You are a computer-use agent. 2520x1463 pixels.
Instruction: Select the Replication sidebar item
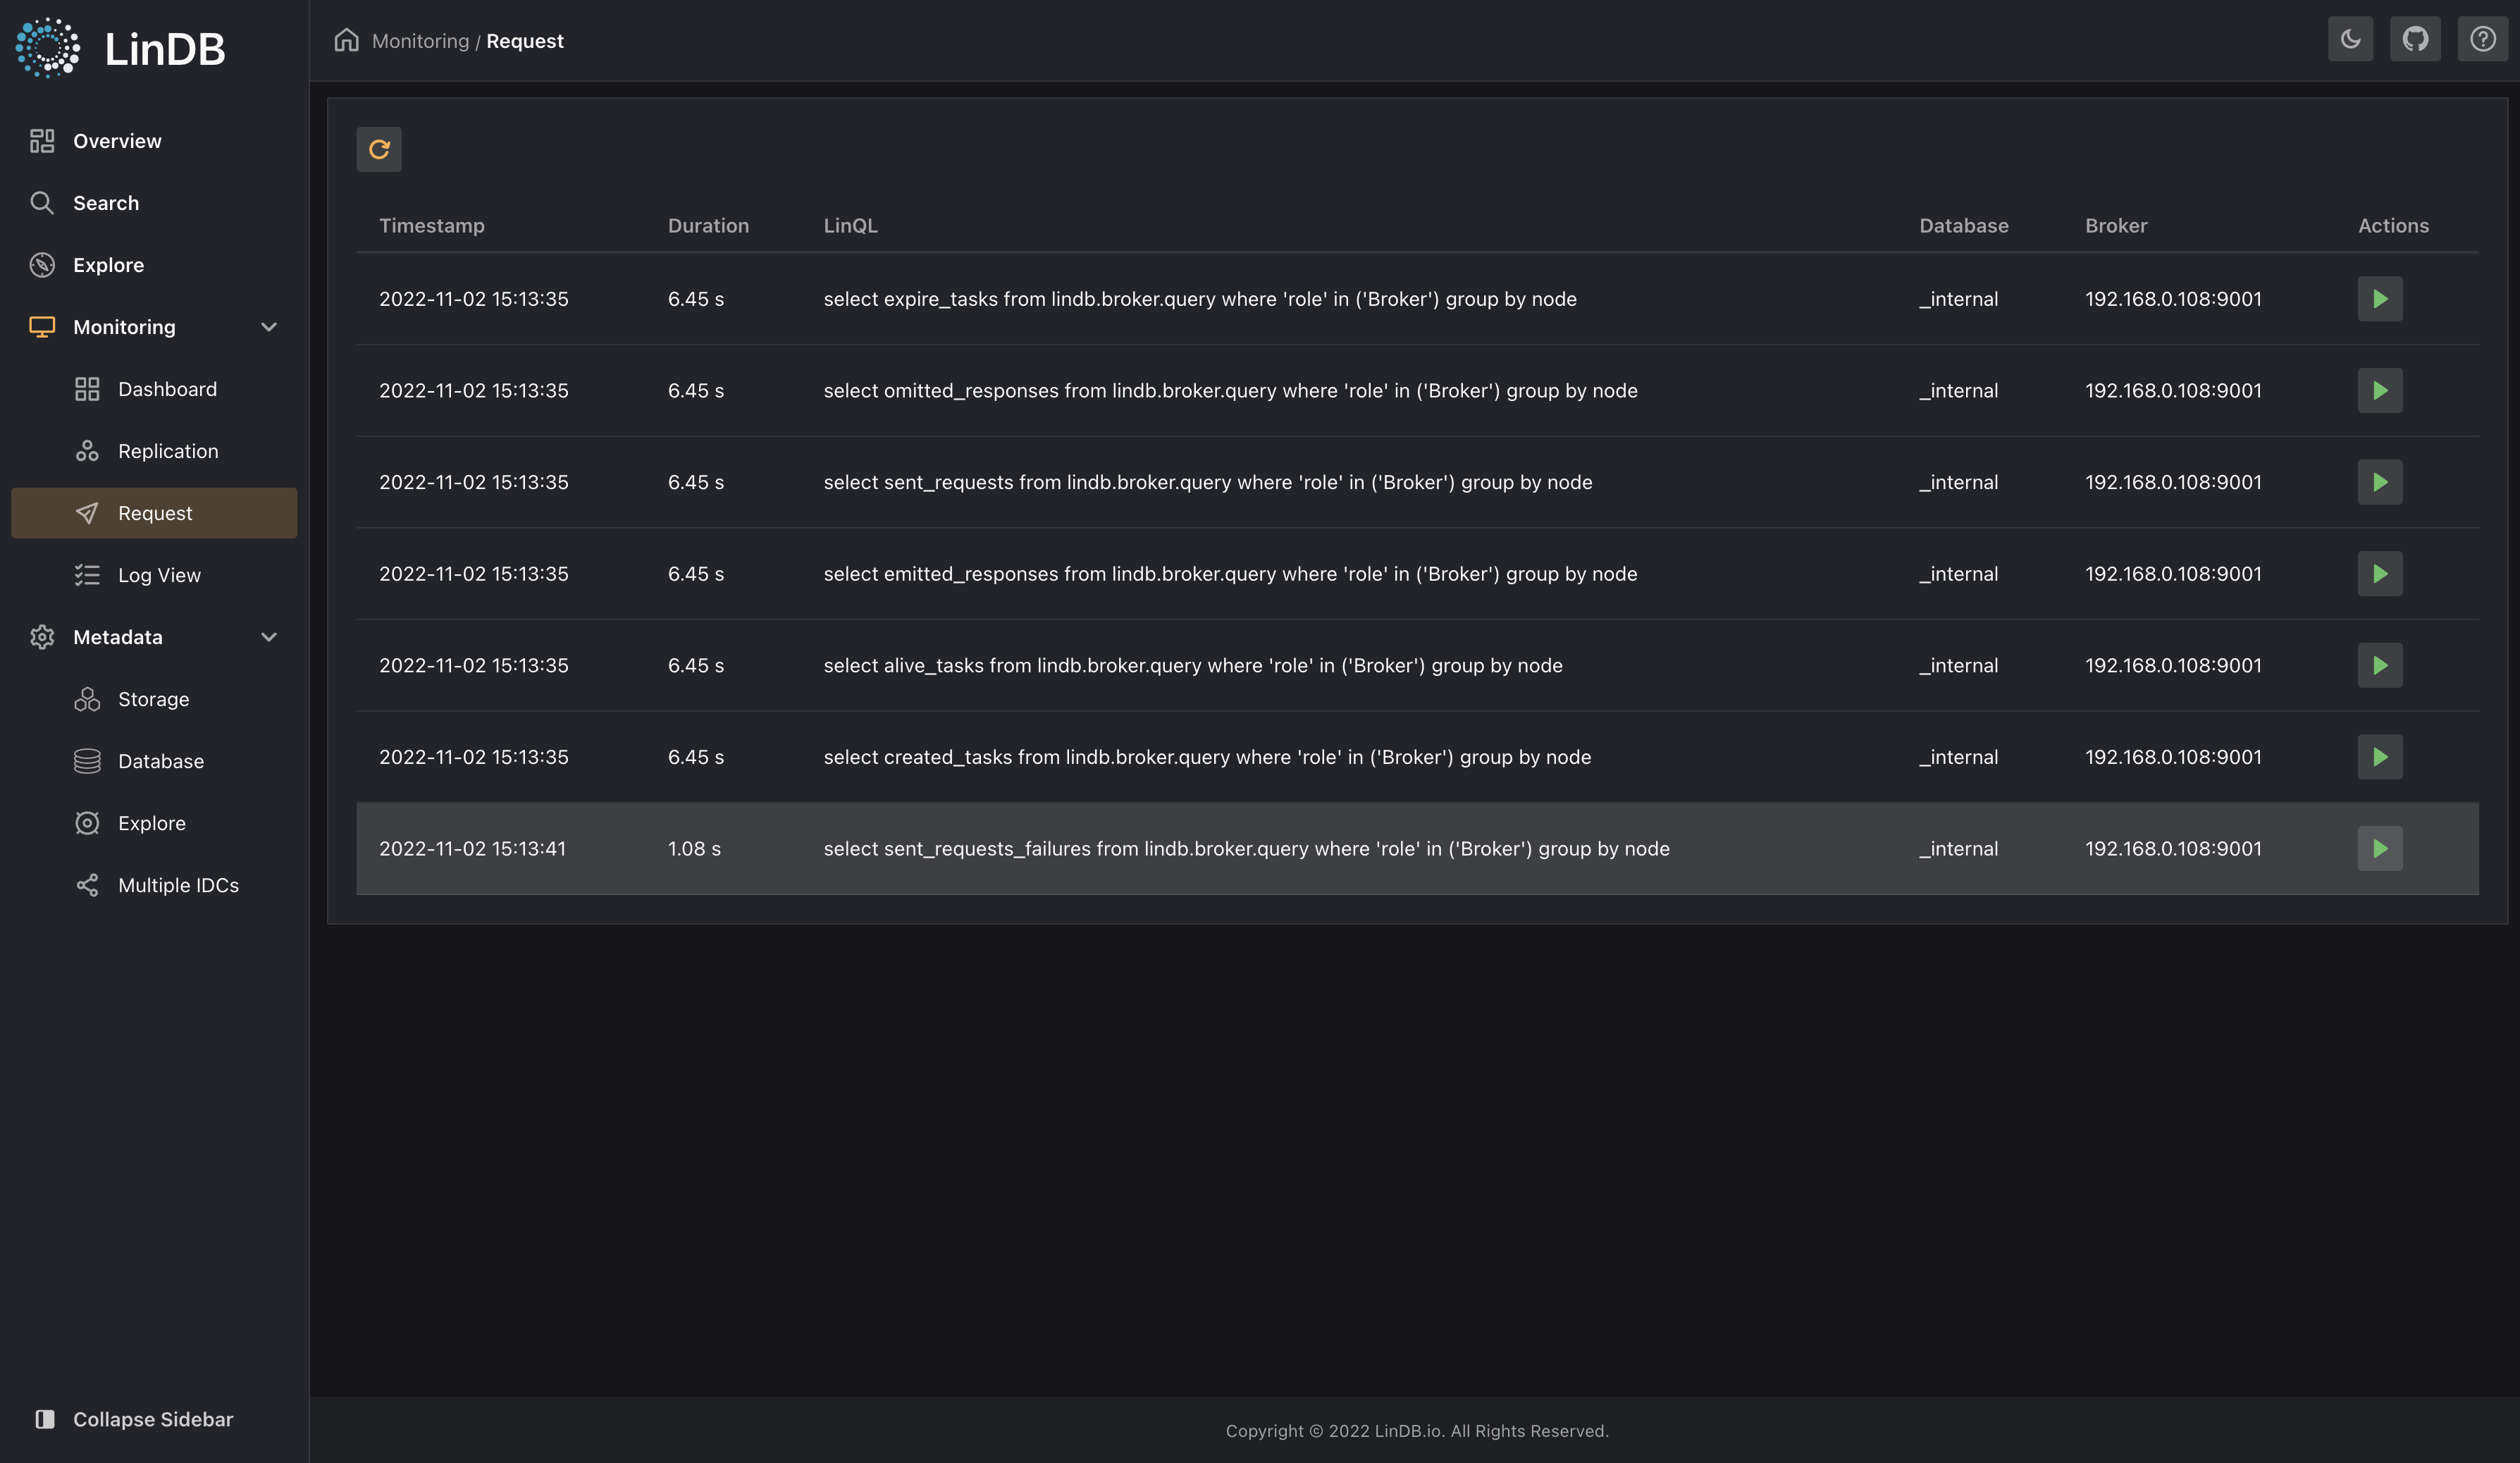167,450
